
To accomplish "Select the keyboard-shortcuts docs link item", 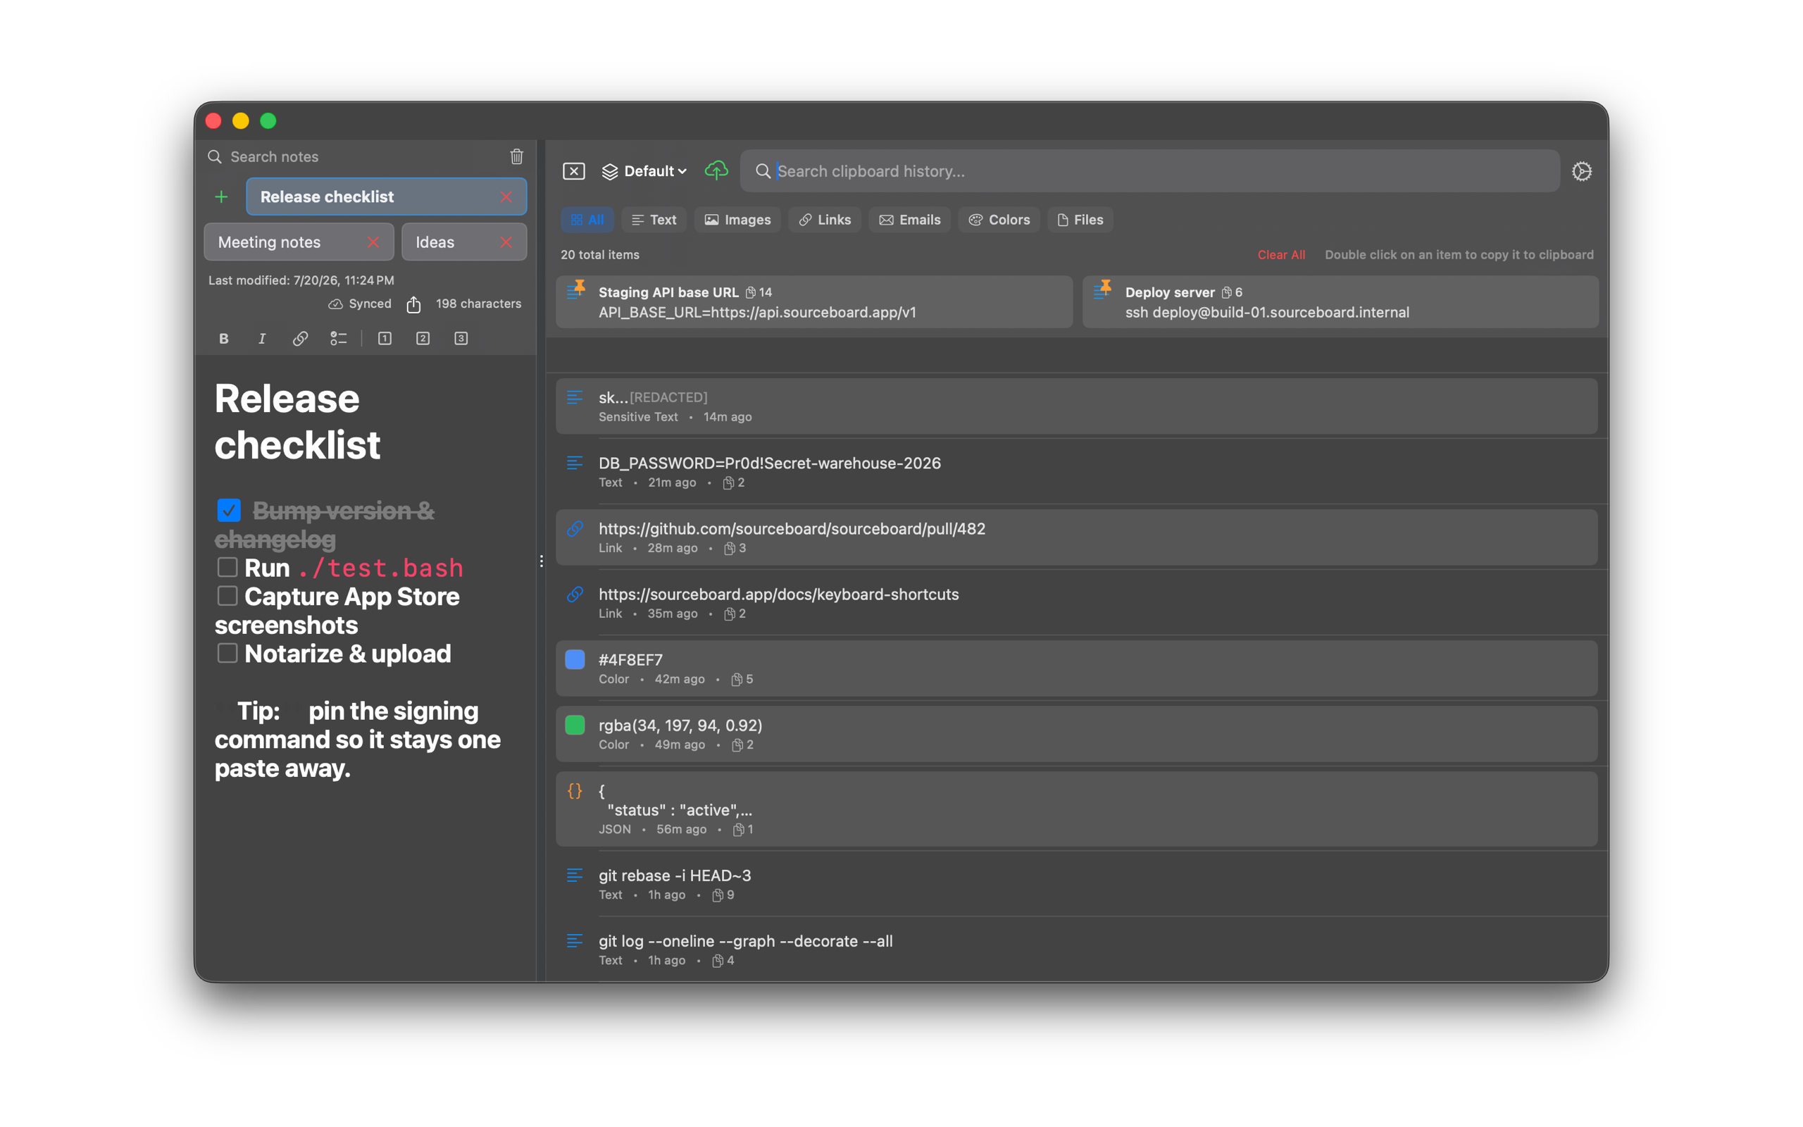I will (1077, 603).
